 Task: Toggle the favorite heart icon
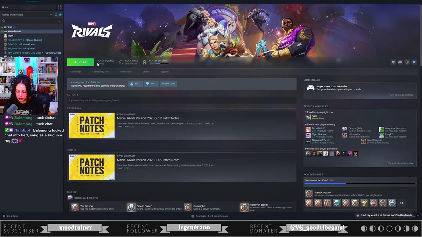[x=414, y=62]
